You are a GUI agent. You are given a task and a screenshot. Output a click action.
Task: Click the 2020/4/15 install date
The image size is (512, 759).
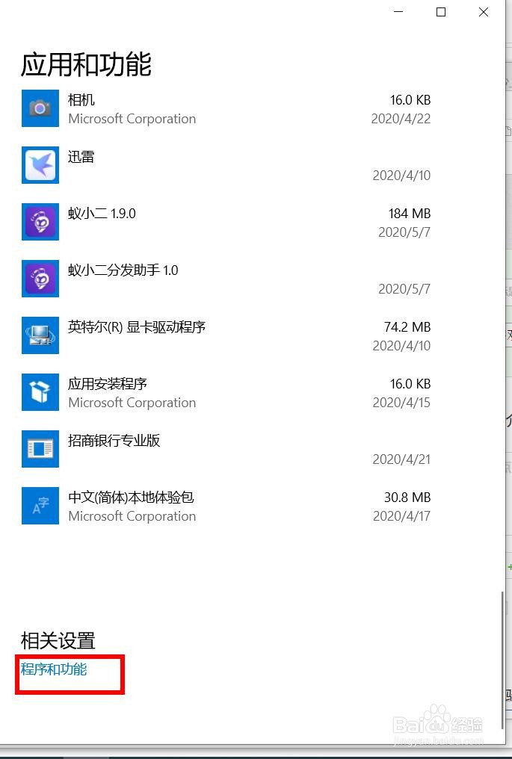(401, 403)
